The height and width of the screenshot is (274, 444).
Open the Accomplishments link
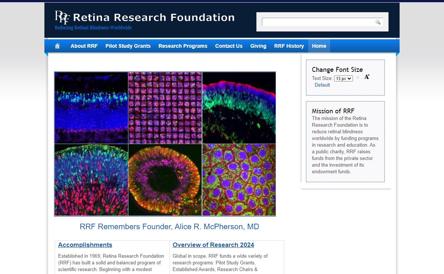point(85,245)
